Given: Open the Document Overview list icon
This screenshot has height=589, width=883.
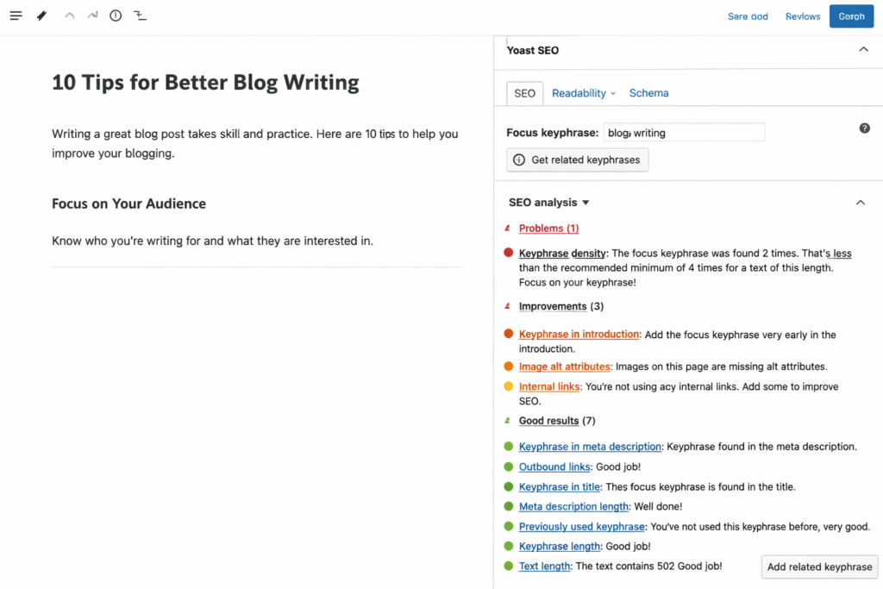Looking at the screenshot, I should point(141,16).
